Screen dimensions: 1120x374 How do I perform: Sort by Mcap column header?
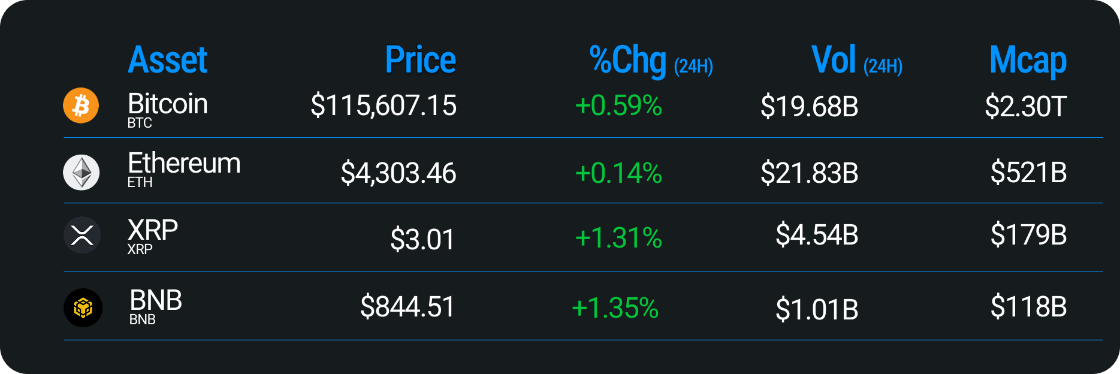[x=1028, y=61]
